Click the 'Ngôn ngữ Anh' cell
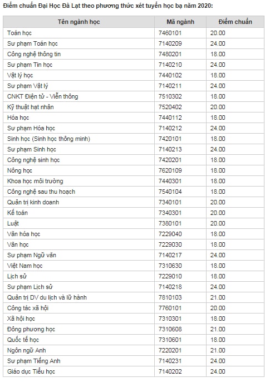Viewport: 265px width, 382px height. pyautogui.click(x=78, y=350)
